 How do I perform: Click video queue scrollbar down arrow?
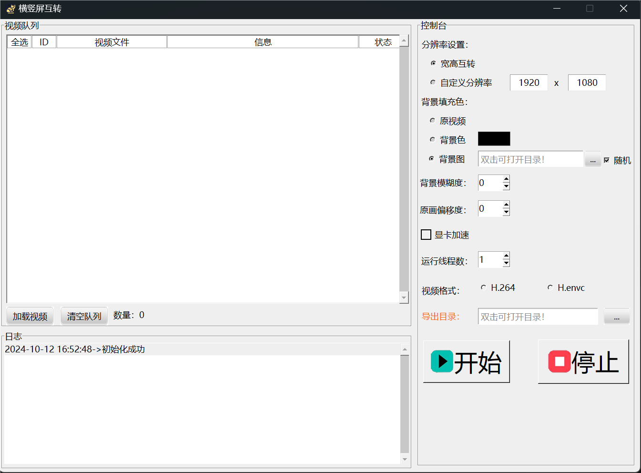[404, 297]
